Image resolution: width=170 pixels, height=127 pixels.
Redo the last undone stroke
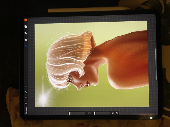pos(117,113)
